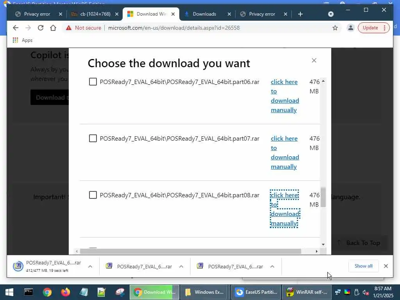Switch to the first Privacy error tab
Viewport: 400px width, 300px height.
pos(37,14)
